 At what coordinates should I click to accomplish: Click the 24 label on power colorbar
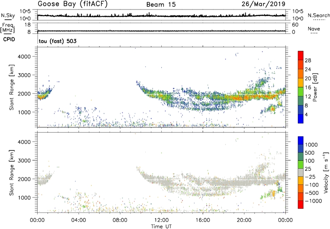coord(308,69)
